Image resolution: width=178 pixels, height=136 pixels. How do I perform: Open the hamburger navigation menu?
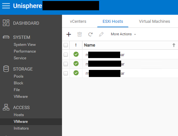6,6
